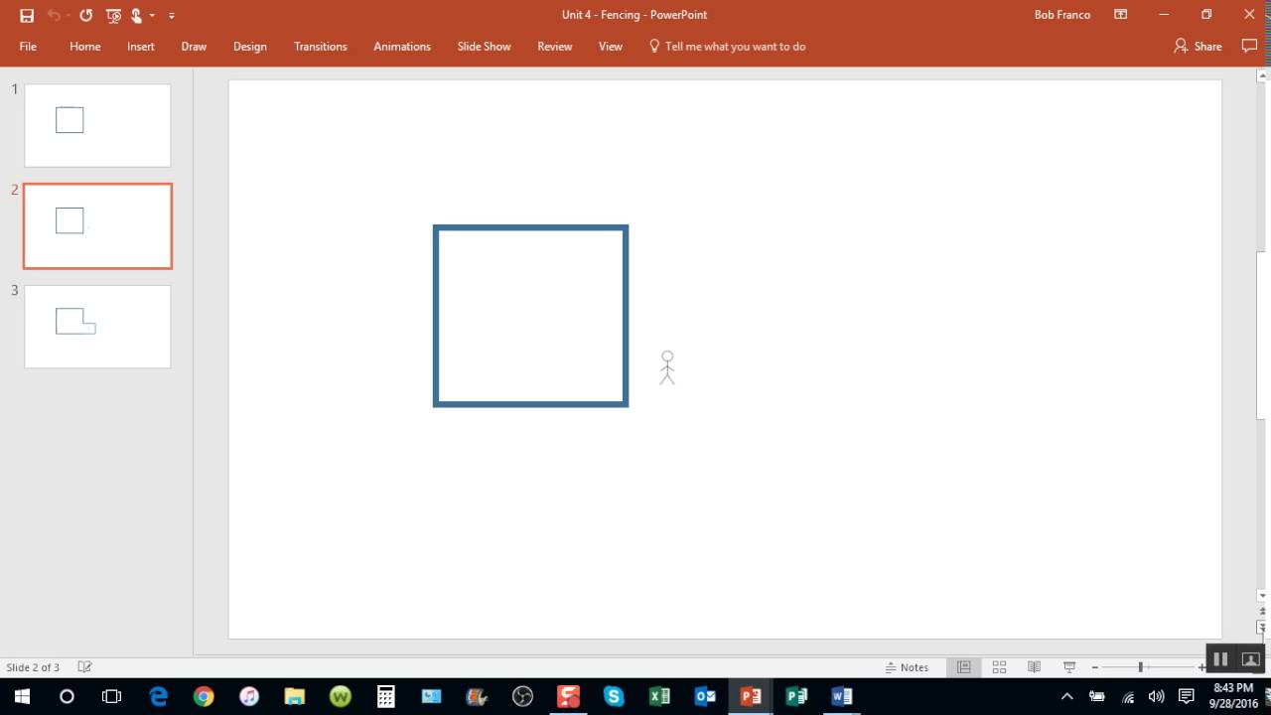This screenshot has height=715, width=1271.
Task: Open the Comments pane icon
Action: (x=1249, y=47)
